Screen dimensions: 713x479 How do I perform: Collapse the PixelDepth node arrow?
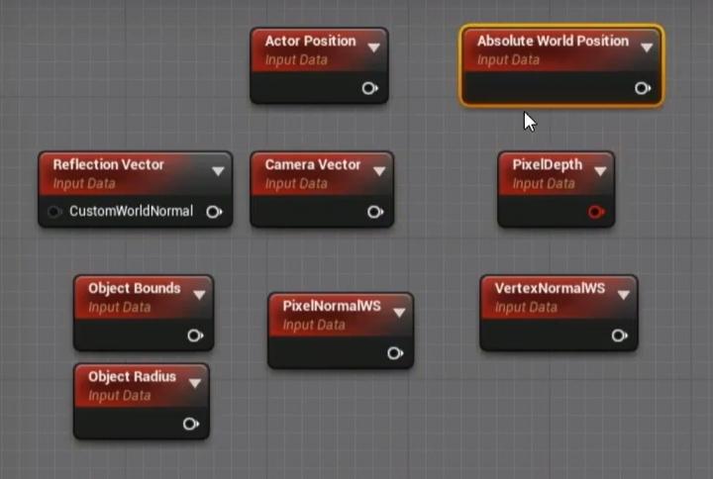pyautogui.click(x=600, y=171)
